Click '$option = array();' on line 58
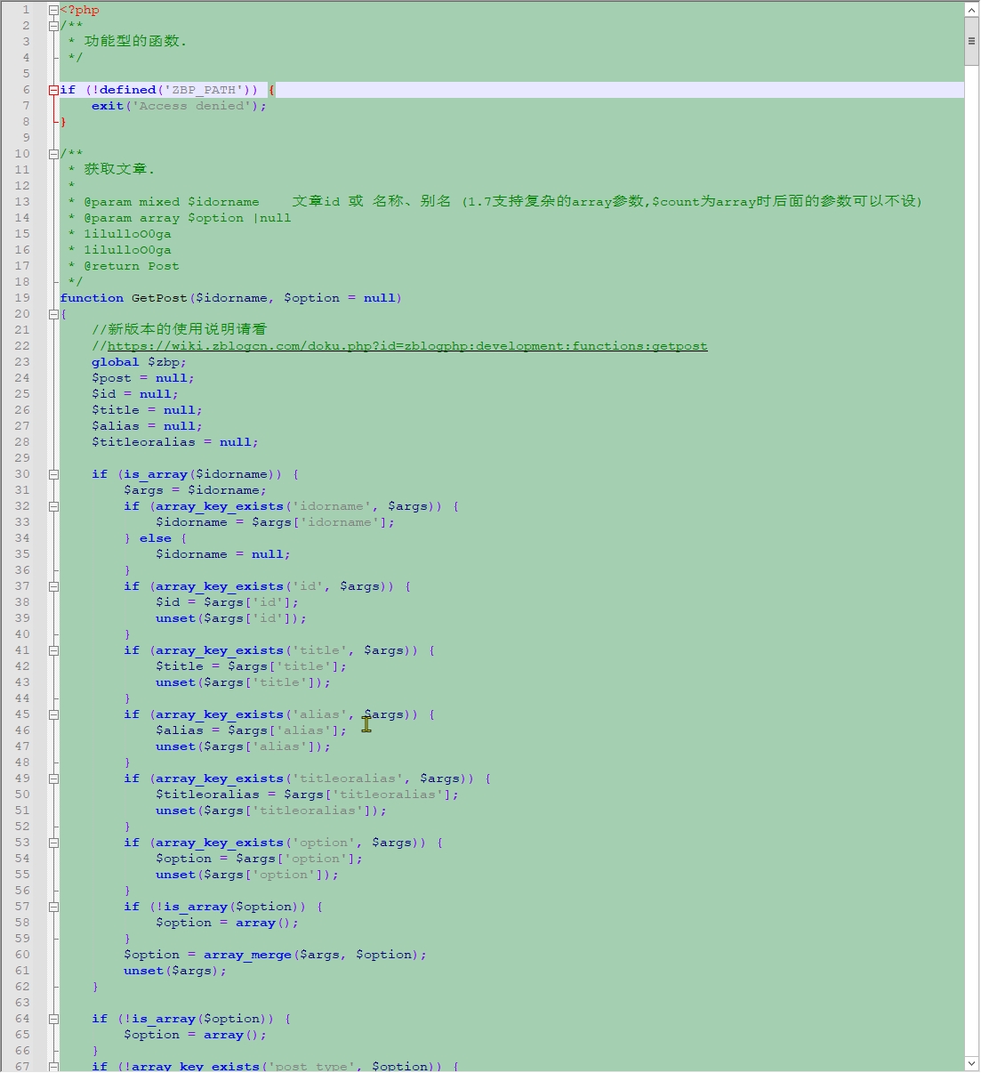 227,923
